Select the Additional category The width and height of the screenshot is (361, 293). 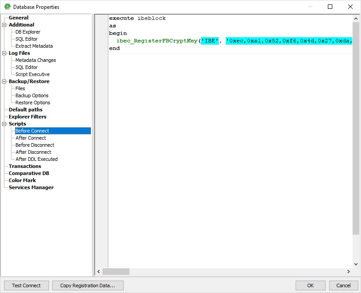21,25
